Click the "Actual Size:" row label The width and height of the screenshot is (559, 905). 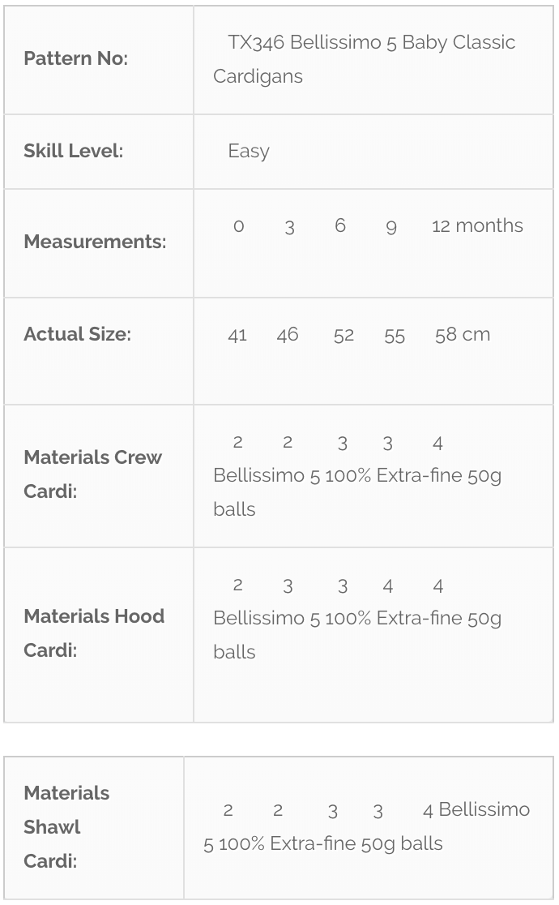tap(77, 334)
